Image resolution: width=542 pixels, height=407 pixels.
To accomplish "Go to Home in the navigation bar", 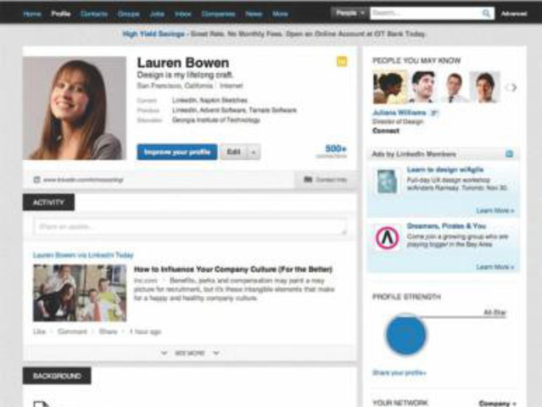I will (x=31, y=14).
